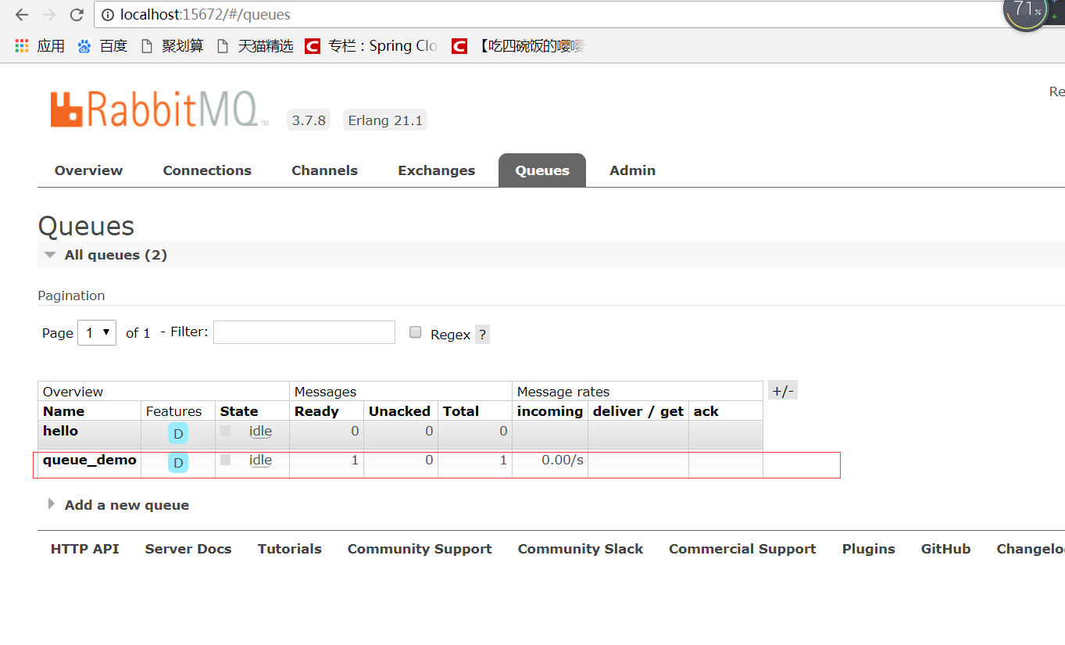Open the Tutorials footer link
This screenshot has width=1065, height=645.
click(x=290, y=549)
